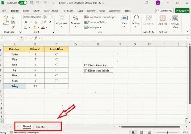Screen dimensions: 191x134
Task: Select the Format Painter brush
Action: (x=13, y=27)
